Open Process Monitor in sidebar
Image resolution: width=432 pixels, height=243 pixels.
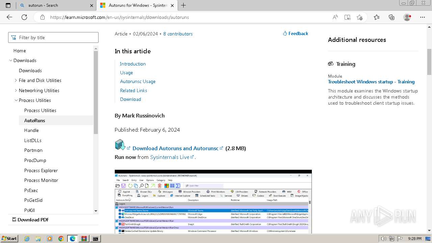[x=41, y=180]
